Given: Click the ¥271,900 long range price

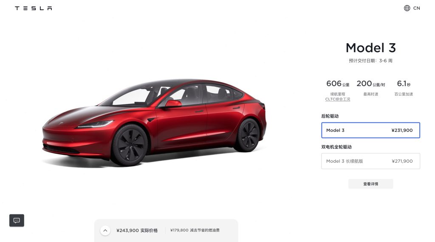Looking at the screenshot, I should click(x=402, y=161).
